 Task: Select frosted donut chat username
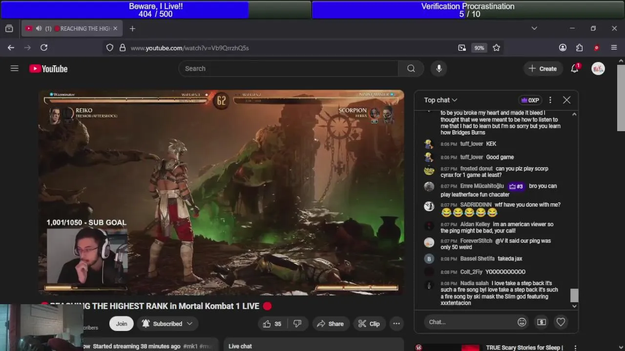pos(476,169)
